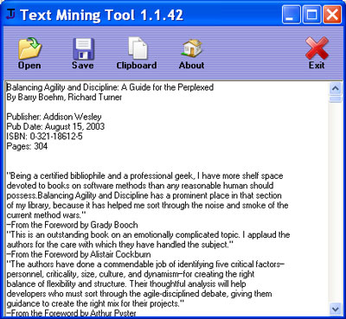Viewport: 346px width, 319px height.
Task: Click the scrollbar up arrow
Action: coord(335,88)
